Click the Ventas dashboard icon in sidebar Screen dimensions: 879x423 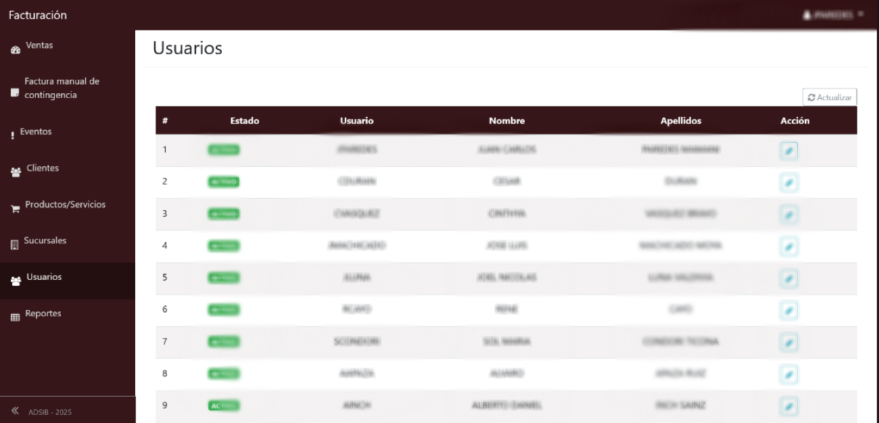[x=16, y=50]
